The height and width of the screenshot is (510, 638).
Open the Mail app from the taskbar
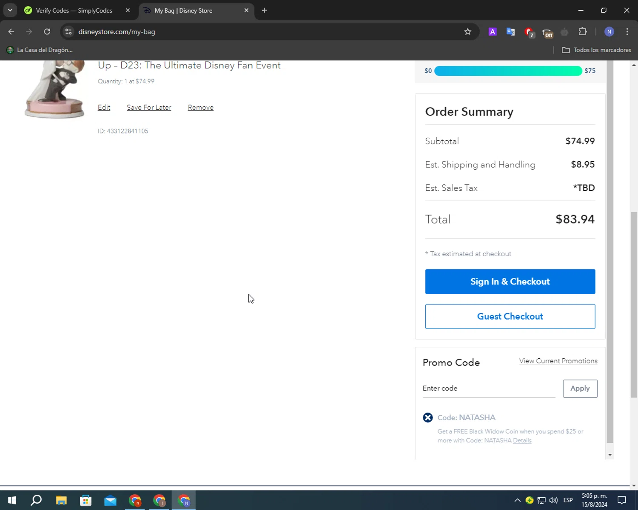[x=110, y=500]
